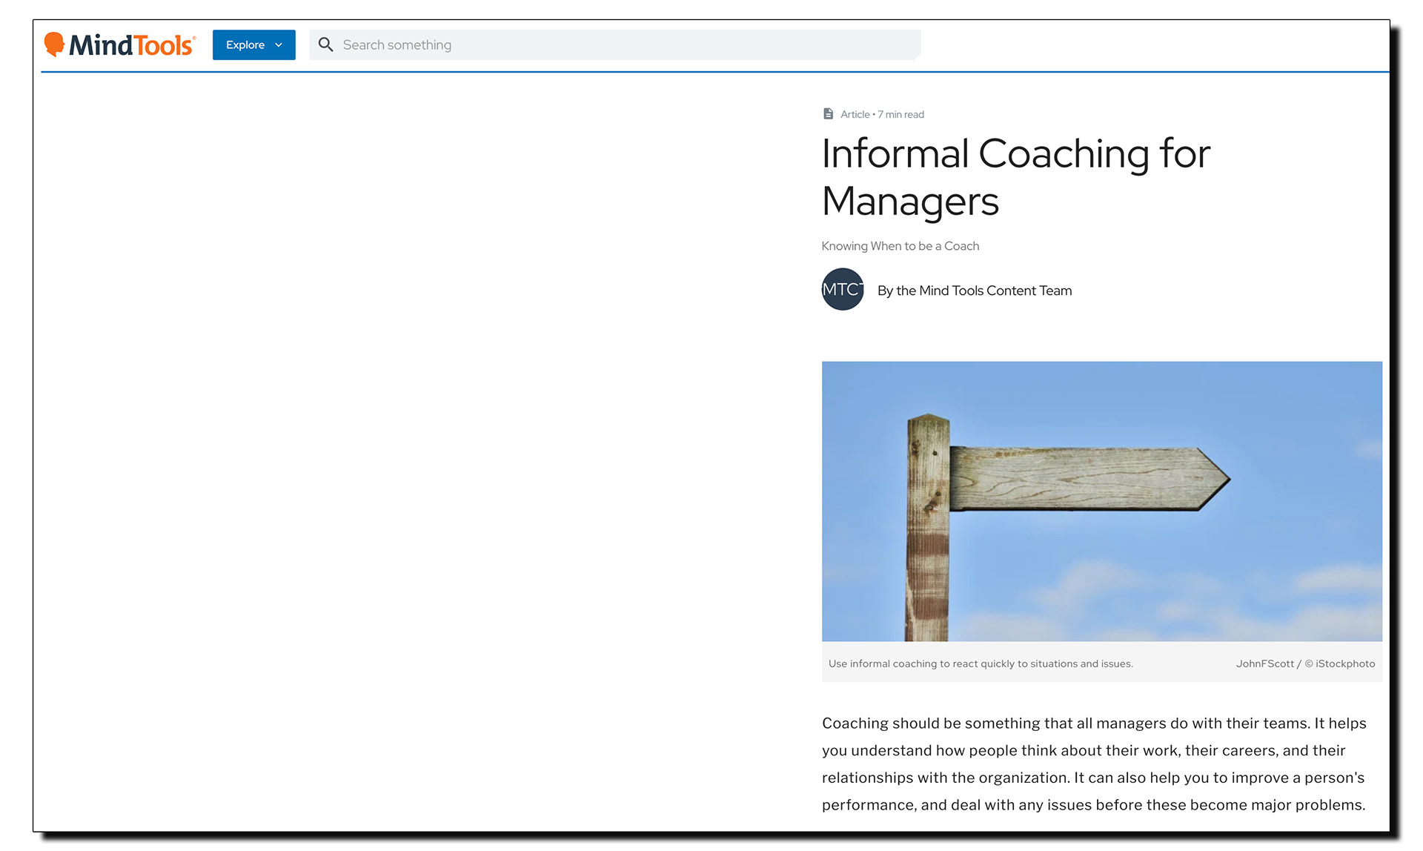This screenshot has height=851, width=1423.
Task: Click 'By the Mind Tools Content Team' byline
Action: [974, 291]
